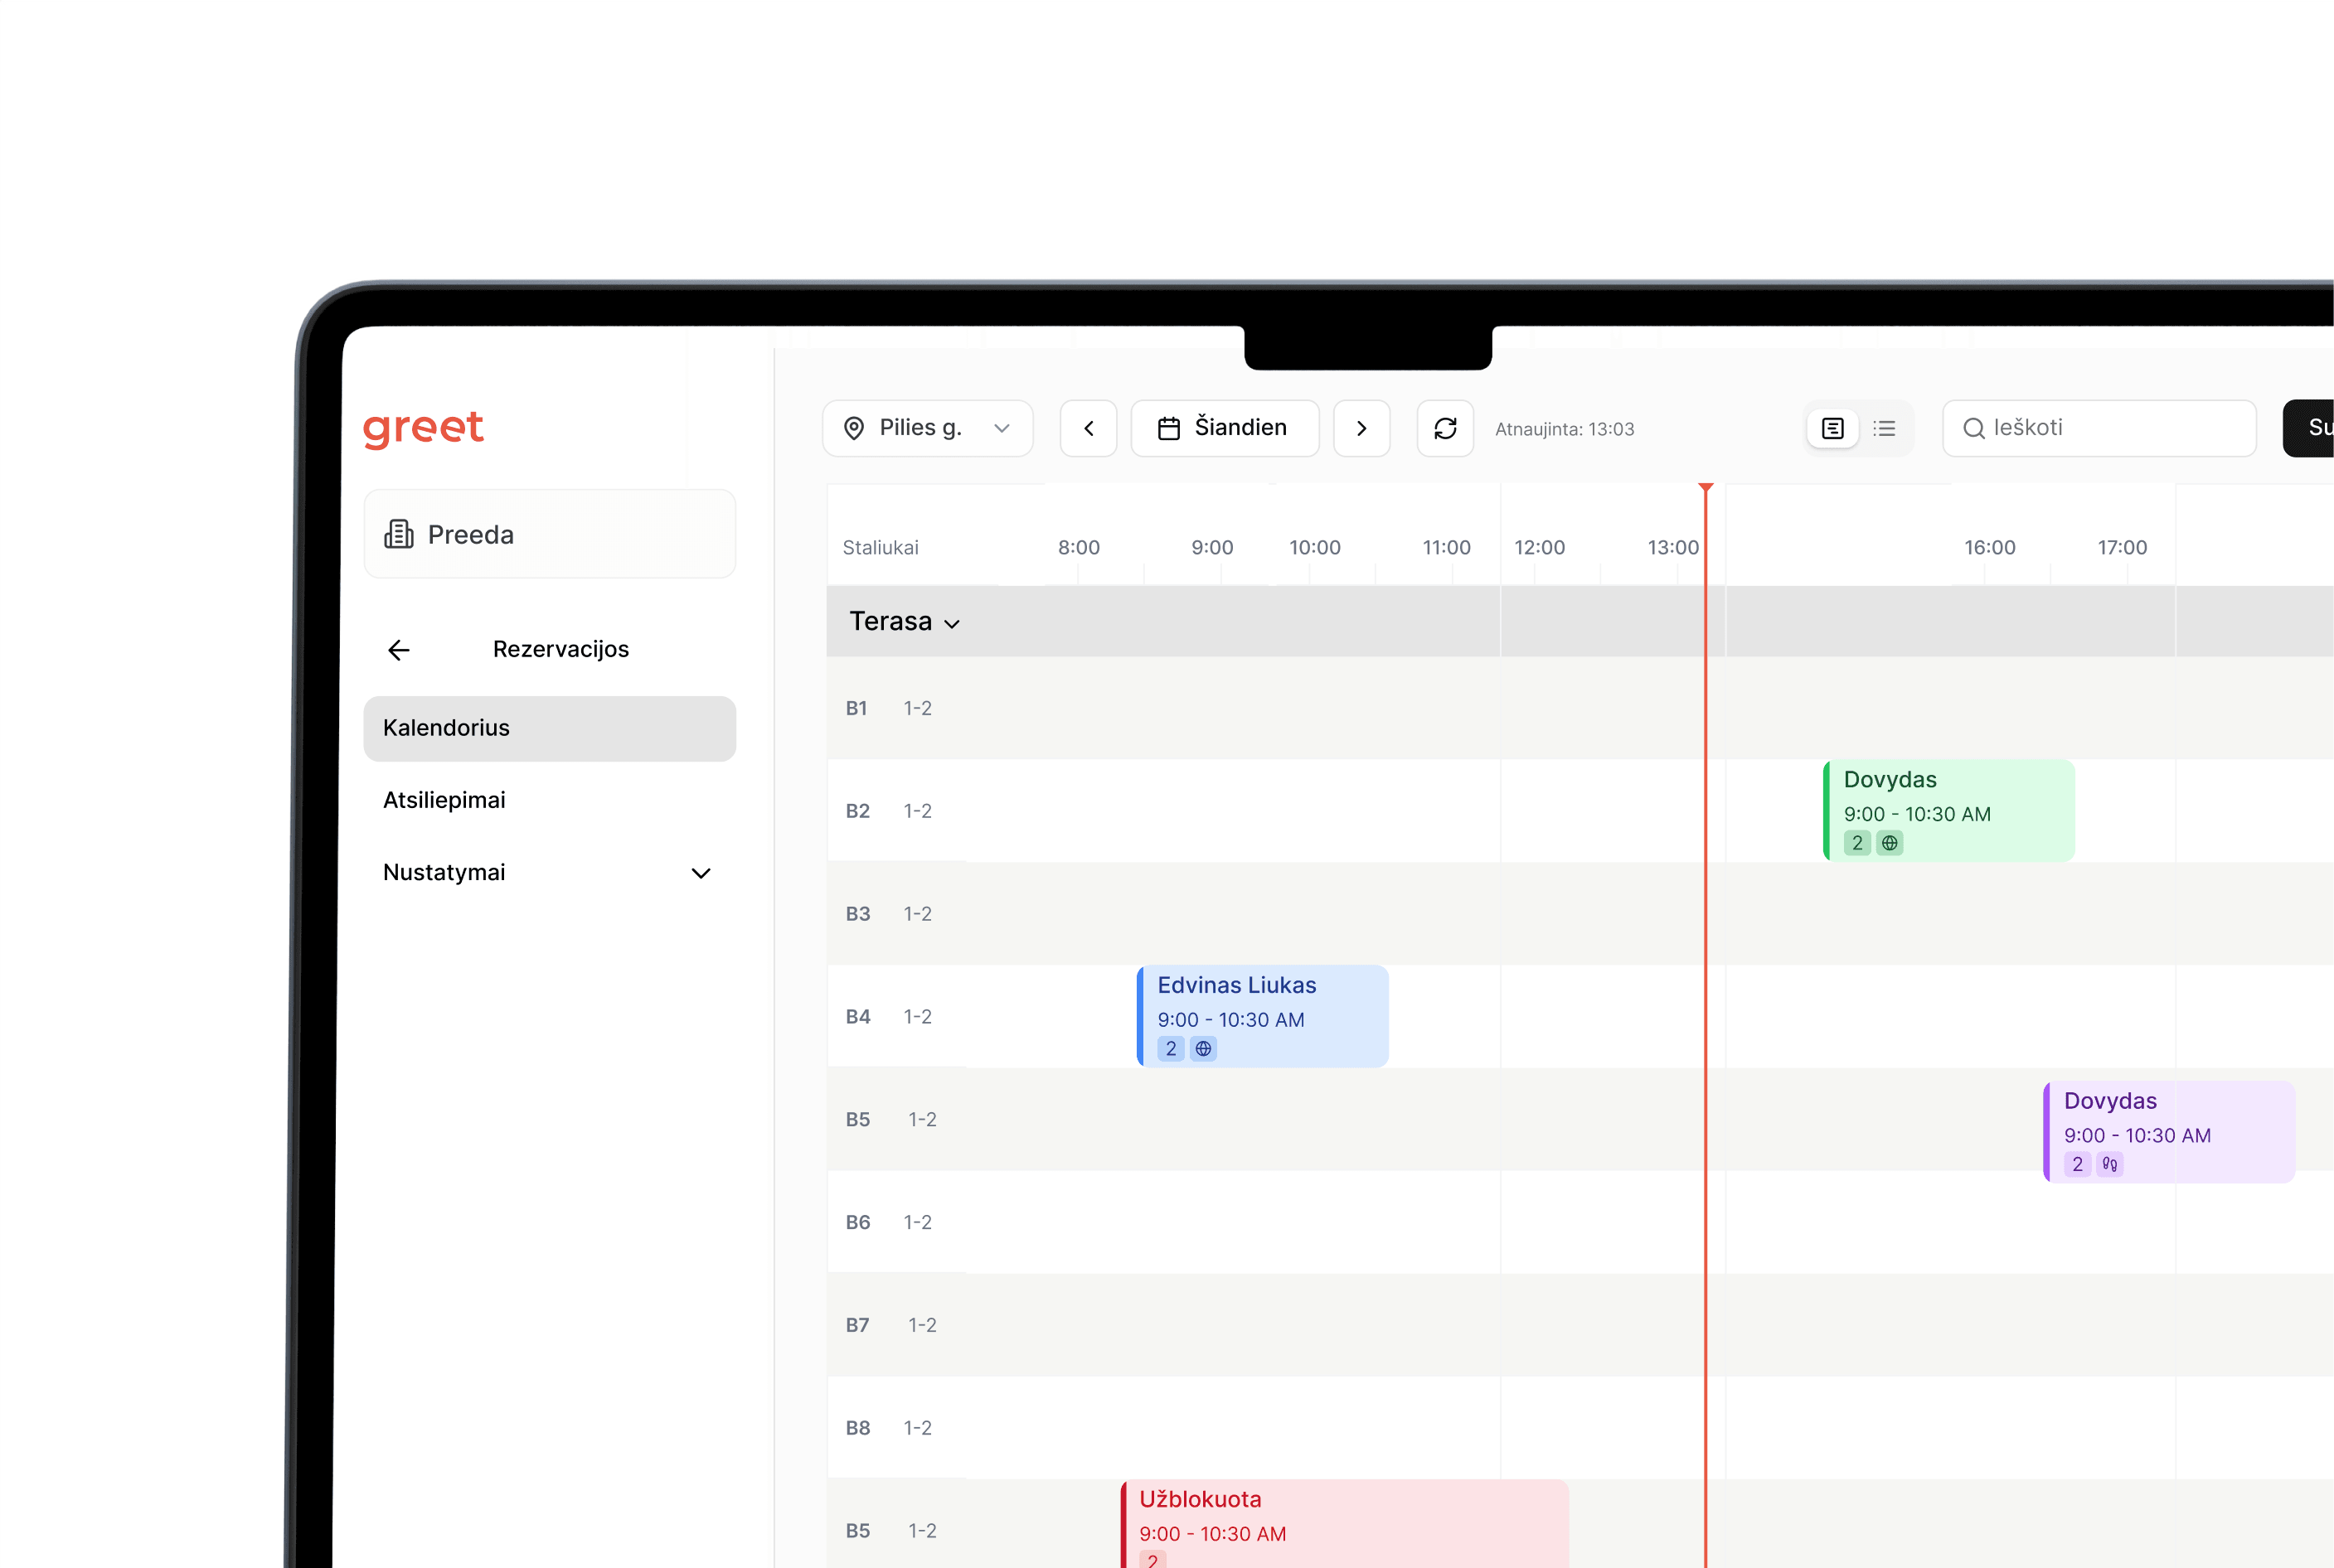Click the calendar icon in Šiandien button
Screen dimensions: 2334x1568
(x=1168, y=428)
